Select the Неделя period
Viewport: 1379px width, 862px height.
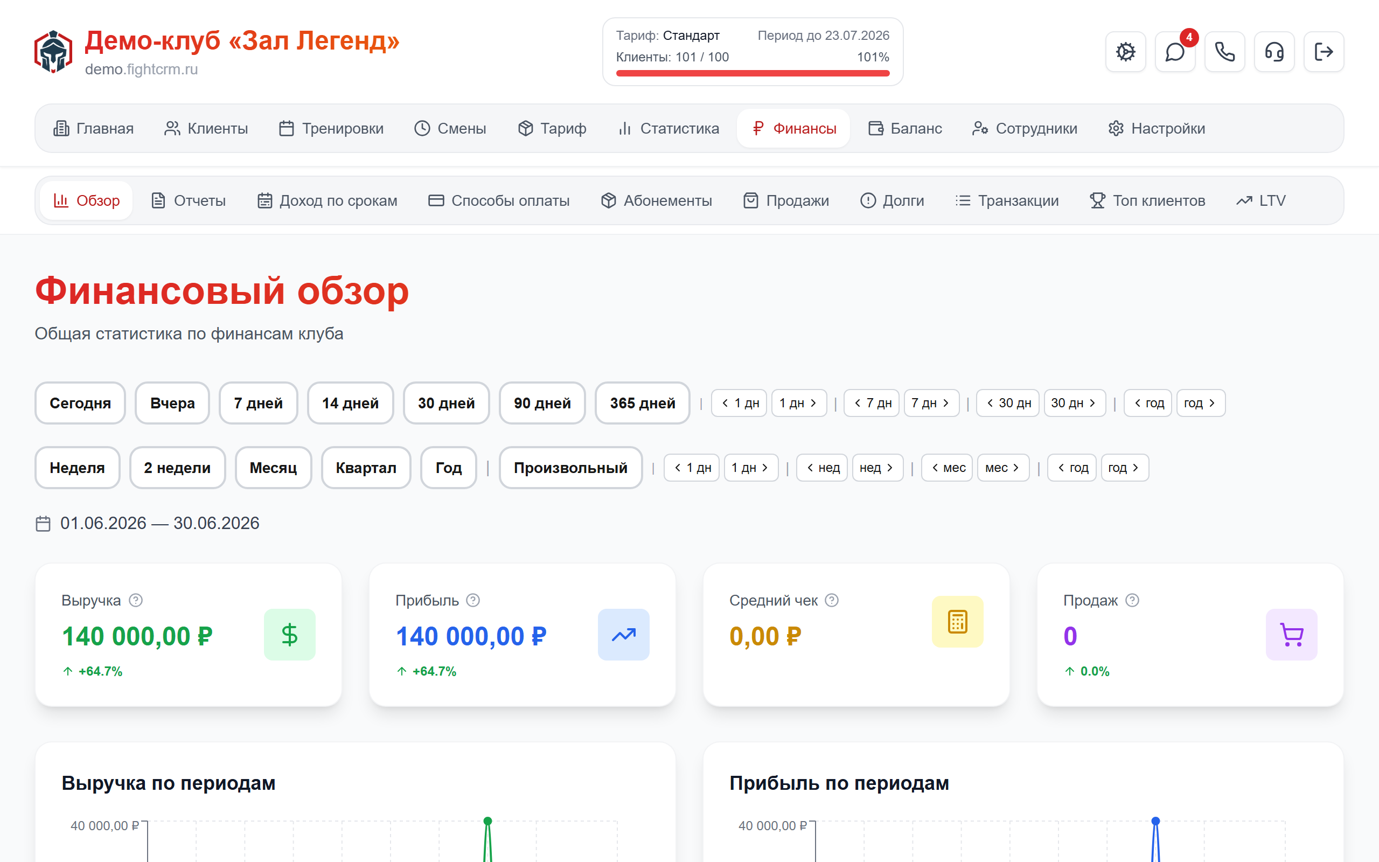pyautogui.click(x=78, y=468)
